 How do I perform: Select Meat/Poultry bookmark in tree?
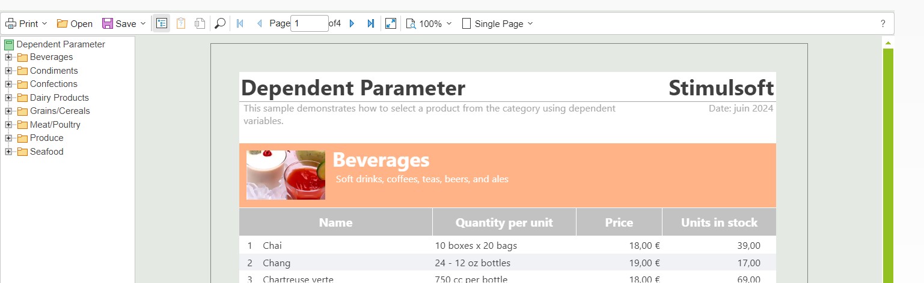(55, 125)
